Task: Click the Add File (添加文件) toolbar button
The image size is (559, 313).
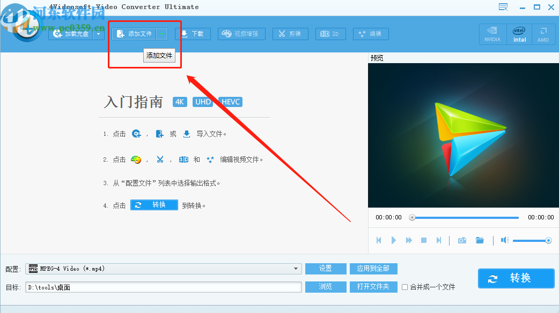Action: pos(135,34)
